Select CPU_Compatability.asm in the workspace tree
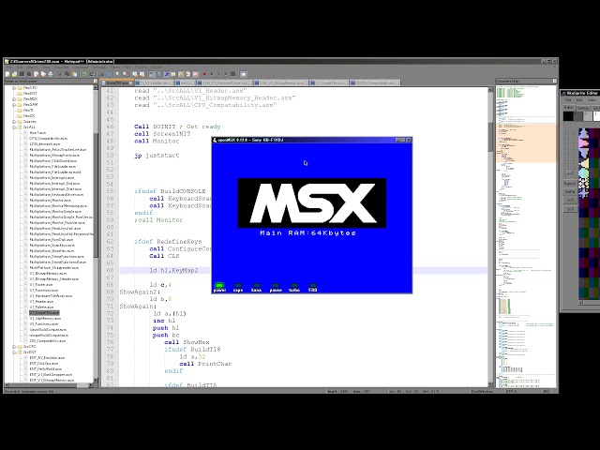Screen dimensions: 600x450 [x=48, y=138]
